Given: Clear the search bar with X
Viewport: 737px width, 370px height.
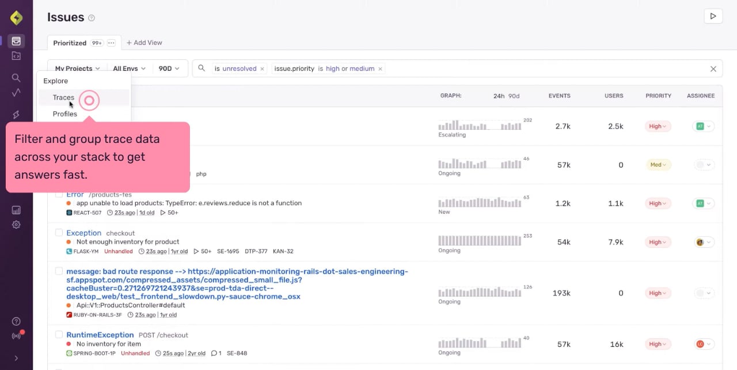Looking at the screenshot, I should [x=713, y=69].
